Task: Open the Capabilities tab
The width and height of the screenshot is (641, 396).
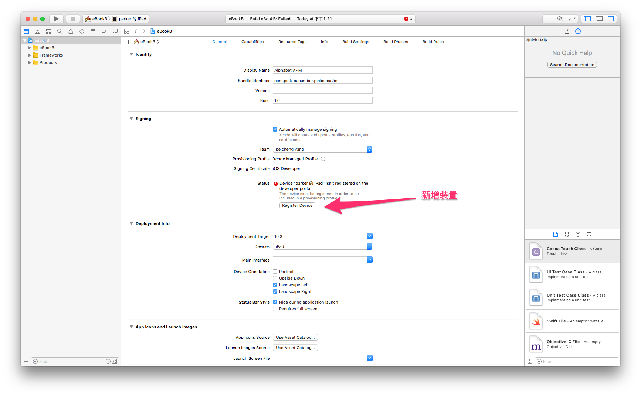Action: tap(252, 42)
